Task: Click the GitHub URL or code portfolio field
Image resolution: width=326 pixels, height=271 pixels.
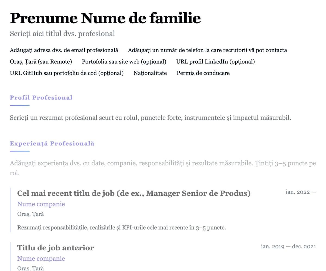Action: pyautogui.click(x=67, y=73)
